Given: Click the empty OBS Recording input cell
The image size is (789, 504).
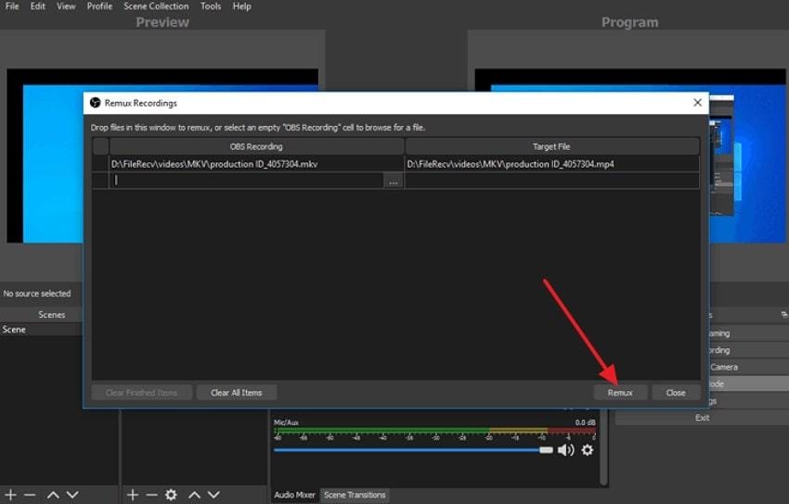Looking at the screenshot, I should pyautogui.click(x=247, y=181).
